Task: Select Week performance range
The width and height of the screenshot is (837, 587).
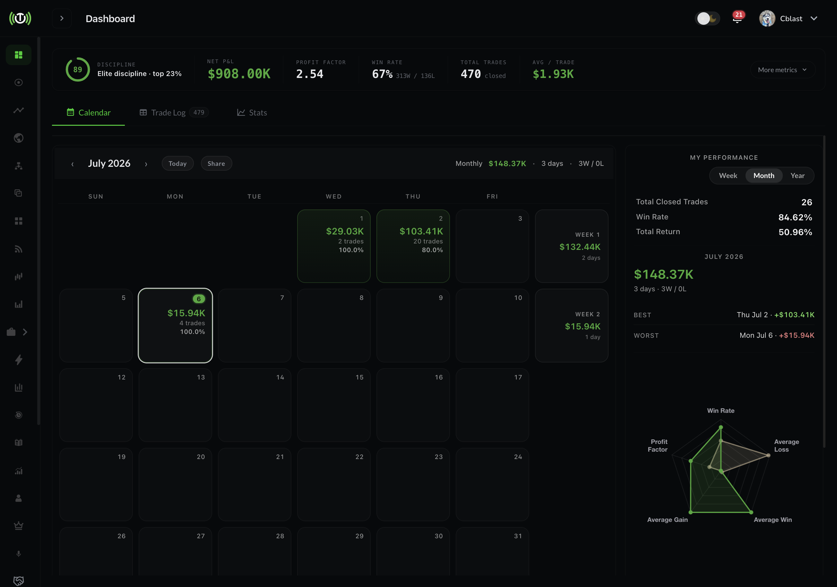Action: [728, 176]
